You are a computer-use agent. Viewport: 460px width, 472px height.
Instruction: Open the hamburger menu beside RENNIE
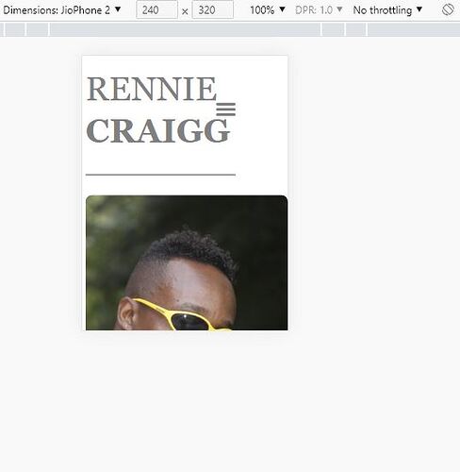(x=226, y=110)
